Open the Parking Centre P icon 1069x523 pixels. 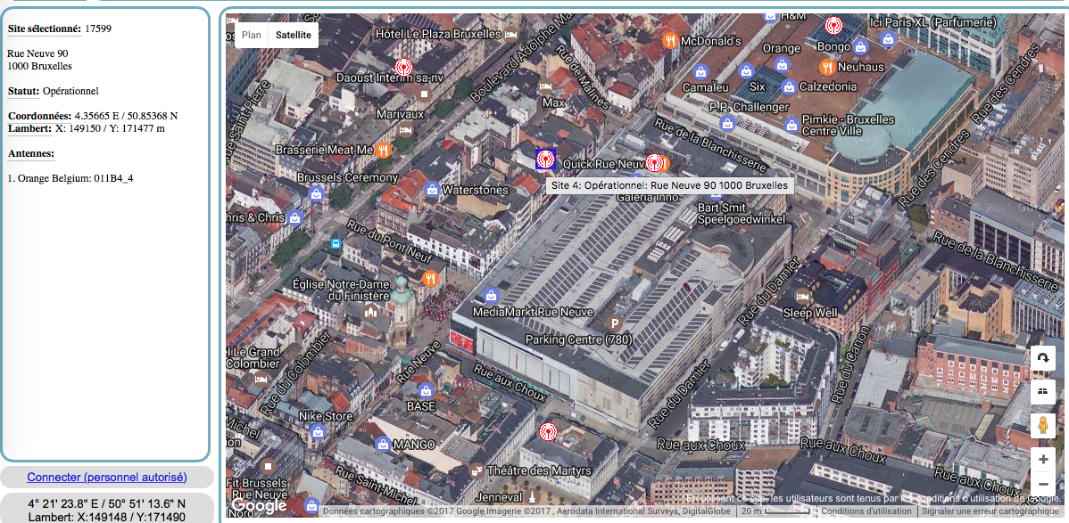click(614, 323)
